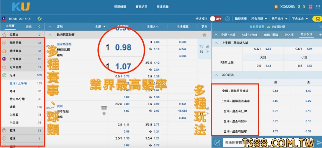Open the 收藏夾 favorites star

[4, 34]
